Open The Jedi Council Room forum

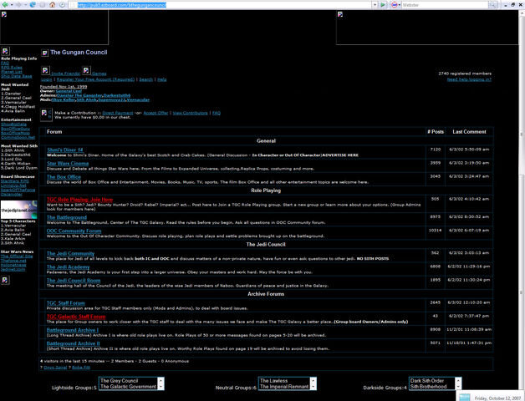coord(74,280)
